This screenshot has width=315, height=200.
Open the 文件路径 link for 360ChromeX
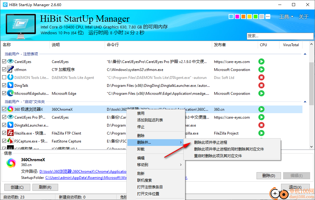[x=83, y=172]
